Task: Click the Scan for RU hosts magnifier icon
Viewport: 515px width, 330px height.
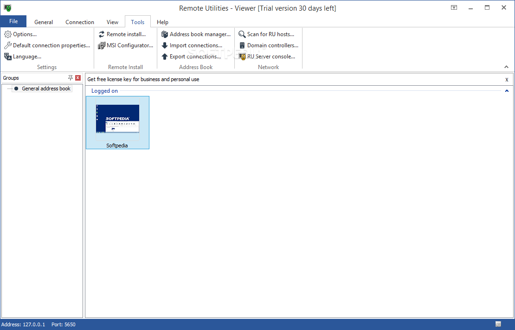Action: pos(242,34)
